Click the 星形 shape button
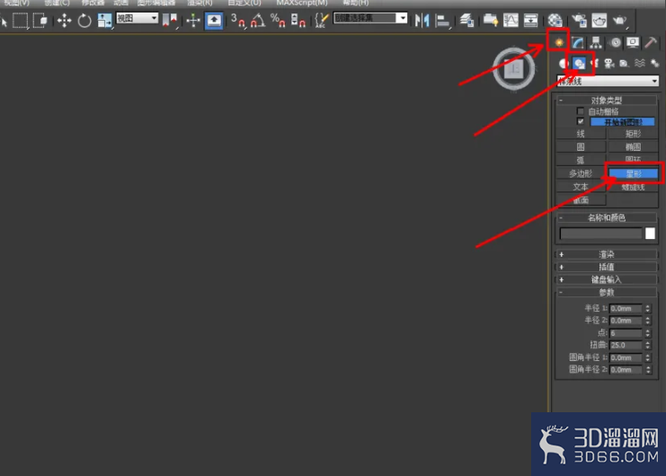Image resolution: width=666 pixels, height=476 pixels. pos(634,173)
